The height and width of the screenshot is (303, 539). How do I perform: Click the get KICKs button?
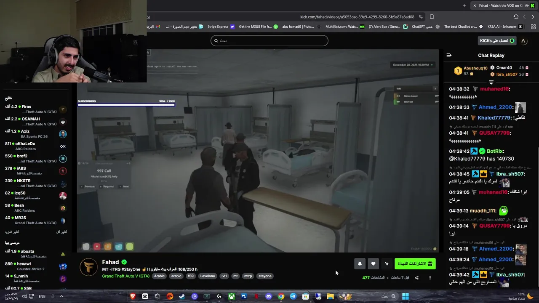[497, 40]
